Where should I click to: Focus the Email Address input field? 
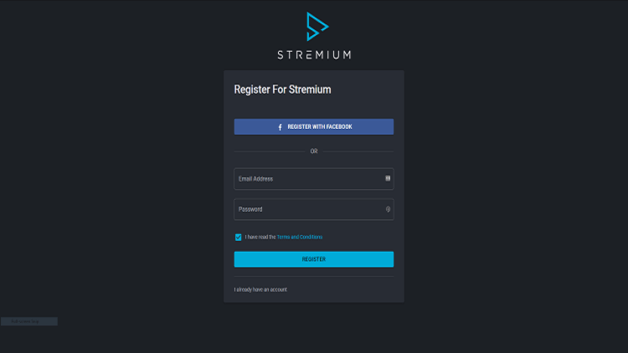tap(314, 178)
